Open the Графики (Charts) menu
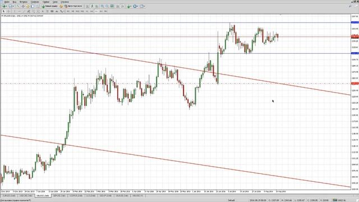 point(35,2)
